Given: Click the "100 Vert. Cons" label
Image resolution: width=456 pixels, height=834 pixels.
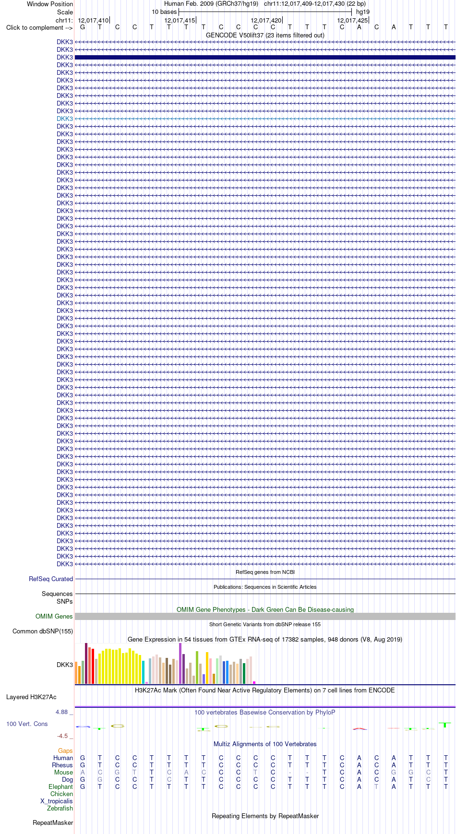Looking at the screenshot, I should point(27,724).
